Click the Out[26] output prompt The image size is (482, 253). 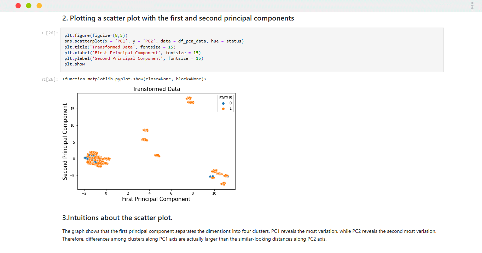pyautogui.click(x=50, y=79)
